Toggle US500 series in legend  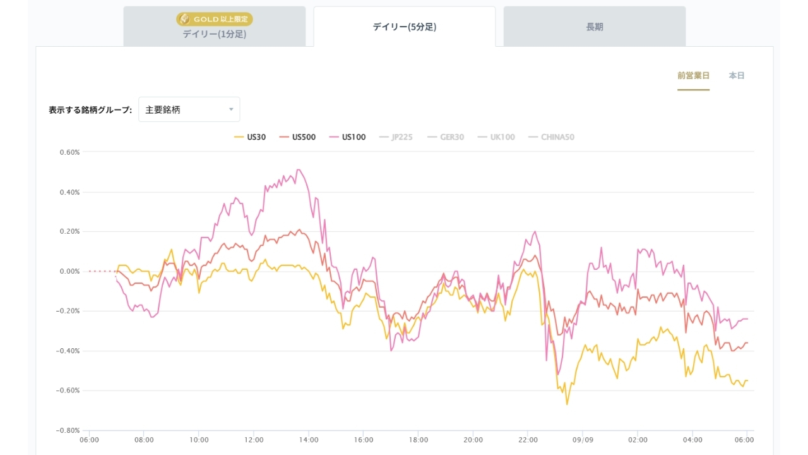[x=297, y=137]
